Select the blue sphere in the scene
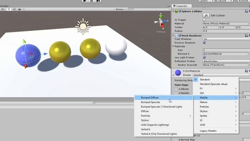This screenshot has height=141, width=250. tap(28, 56)
